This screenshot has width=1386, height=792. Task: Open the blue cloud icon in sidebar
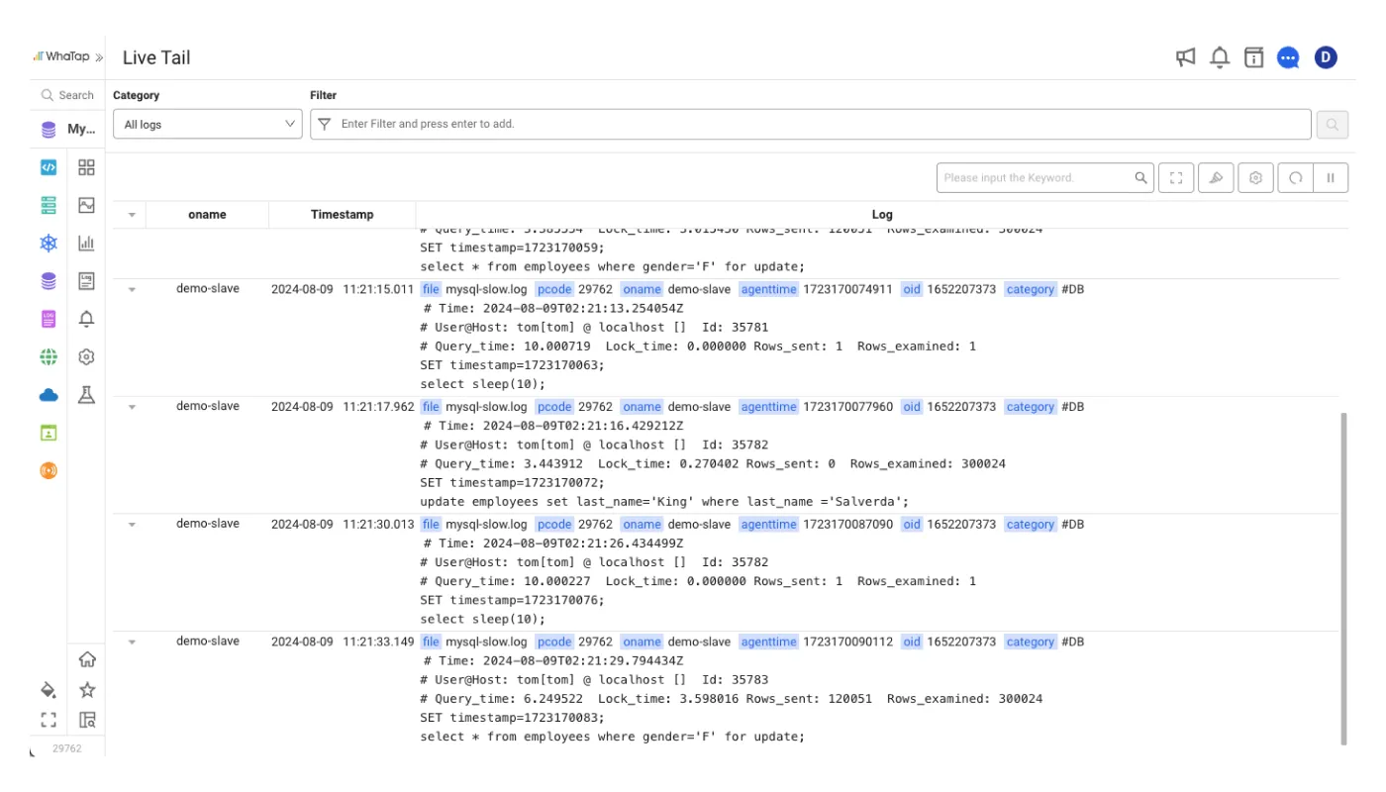click(x=49, y=395)
